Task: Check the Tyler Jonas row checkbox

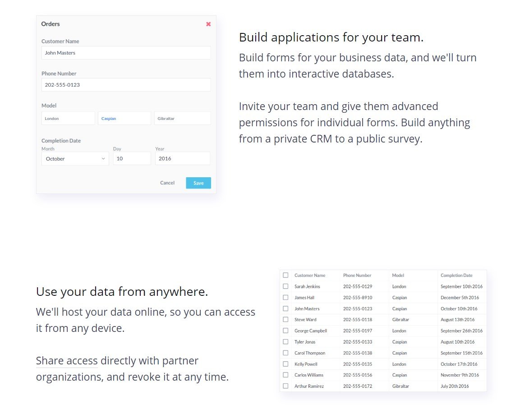Action: tap(285, 342)
